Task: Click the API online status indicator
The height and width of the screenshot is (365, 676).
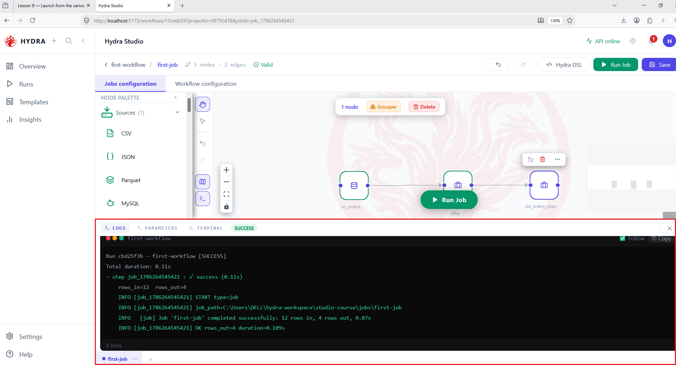Action: click(x=603, y=41)
